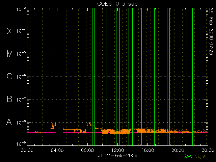Select the C flare class label
The width and height of the screenshot is (216, 162).
coord(9,76)
